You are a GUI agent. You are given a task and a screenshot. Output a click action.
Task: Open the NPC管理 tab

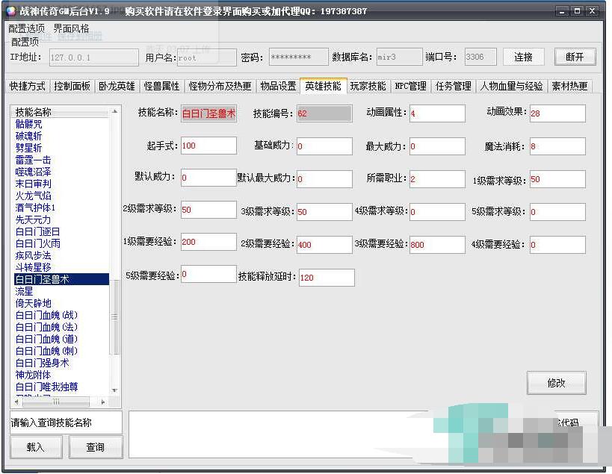(410, 87)
